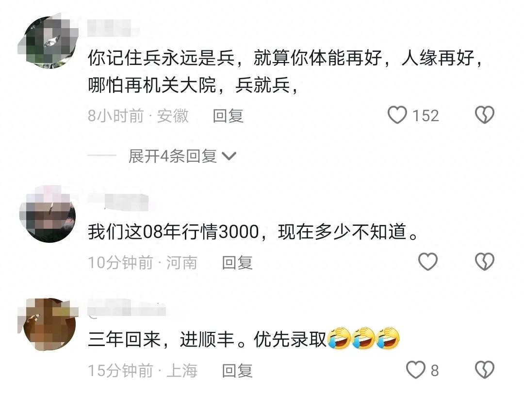Dislike the Anhui comment with broken heart

pos(485,115)
